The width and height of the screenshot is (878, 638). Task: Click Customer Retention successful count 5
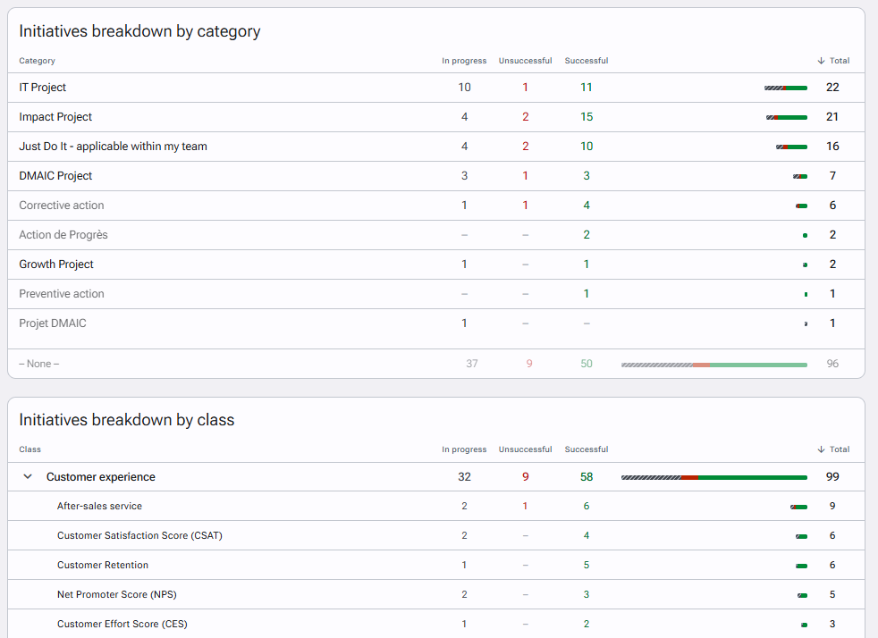(x=587, y=566)
